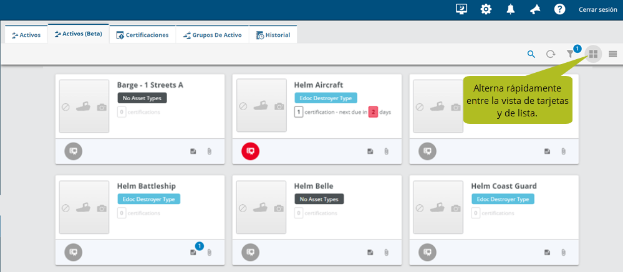Click certificate circle icon on Helm Coast Guard
This screenshot has width=623, height=272.
[428, 252]
